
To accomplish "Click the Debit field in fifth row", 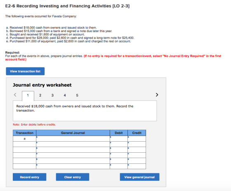I will (119, 161).
